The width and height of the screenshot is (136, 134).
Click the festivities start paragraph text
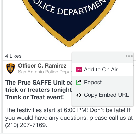coord(69,118)
